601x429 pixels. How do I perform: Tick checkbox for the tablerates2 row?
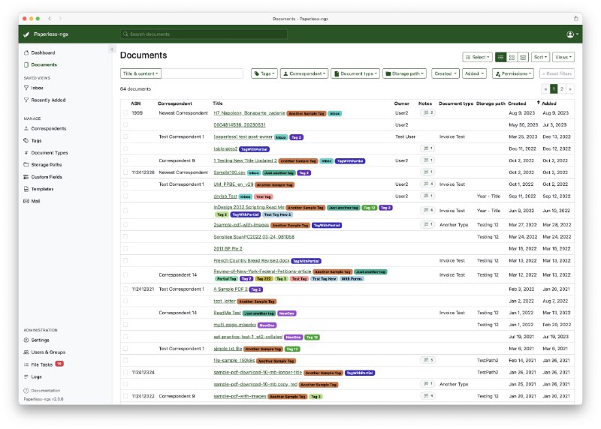[x=125, y=148]
